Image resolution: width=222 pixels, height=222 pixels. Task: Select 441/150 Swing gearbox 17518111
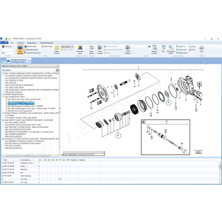(21, 101)
